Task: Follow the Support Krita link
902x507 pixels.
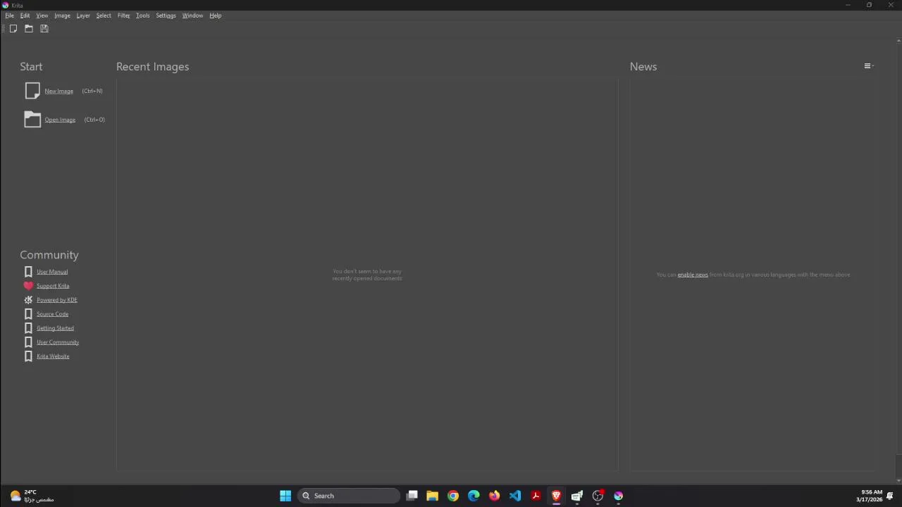Action: coord(53,286)
